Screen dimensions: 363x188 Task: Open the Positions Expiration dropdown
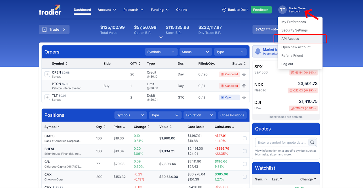[199, 115]
